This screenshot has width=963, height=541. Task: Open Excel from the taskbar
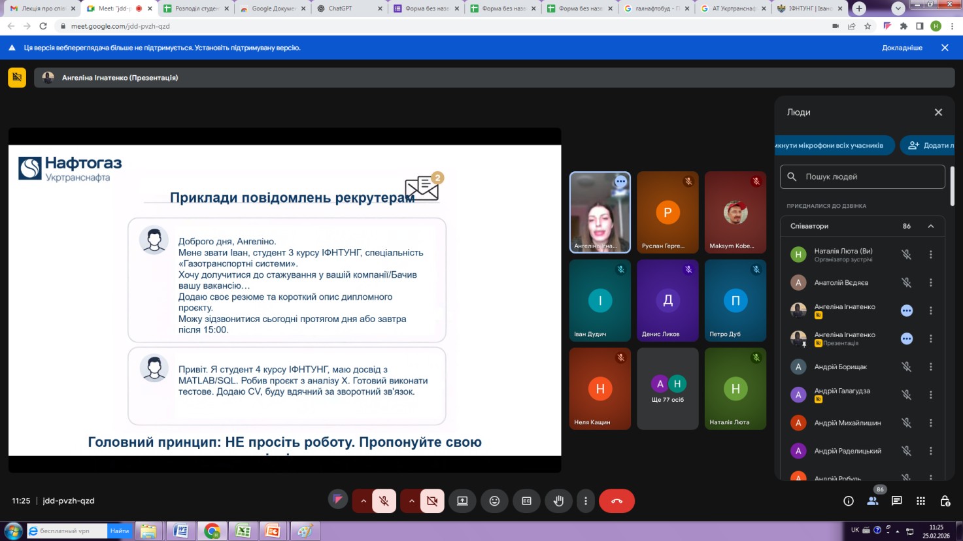pos(243,531)
